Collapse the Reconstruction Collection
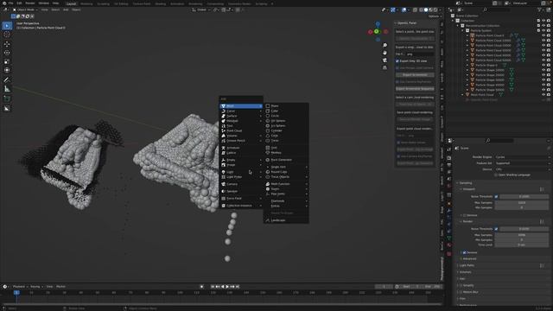This screenshot has width=553, height=311. tap(458, 26)
